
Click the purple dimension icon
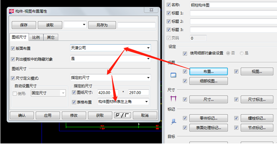coord(173,99)
